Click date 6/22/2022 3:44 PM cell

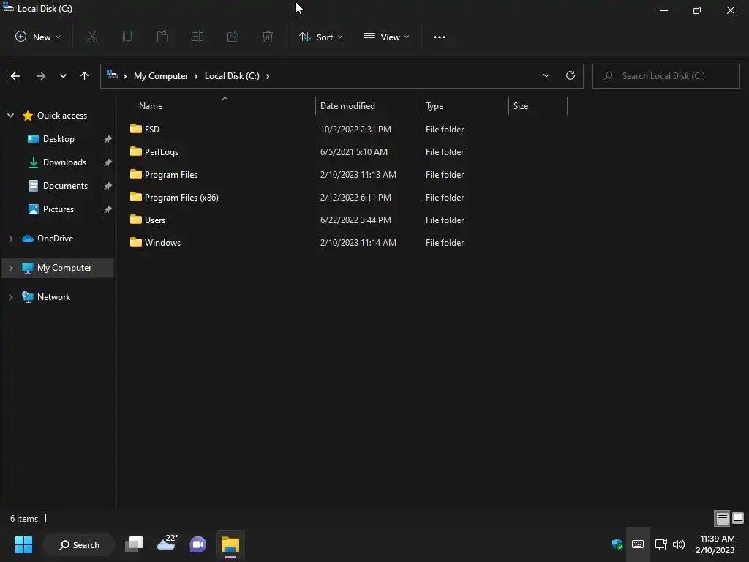(x=356, y=220)
